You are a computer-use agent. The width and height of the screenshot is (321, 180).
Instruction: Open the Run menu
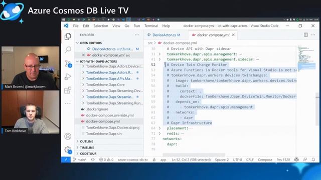coord(137,25)
